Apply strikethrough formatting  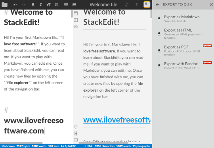click(56, 5)
